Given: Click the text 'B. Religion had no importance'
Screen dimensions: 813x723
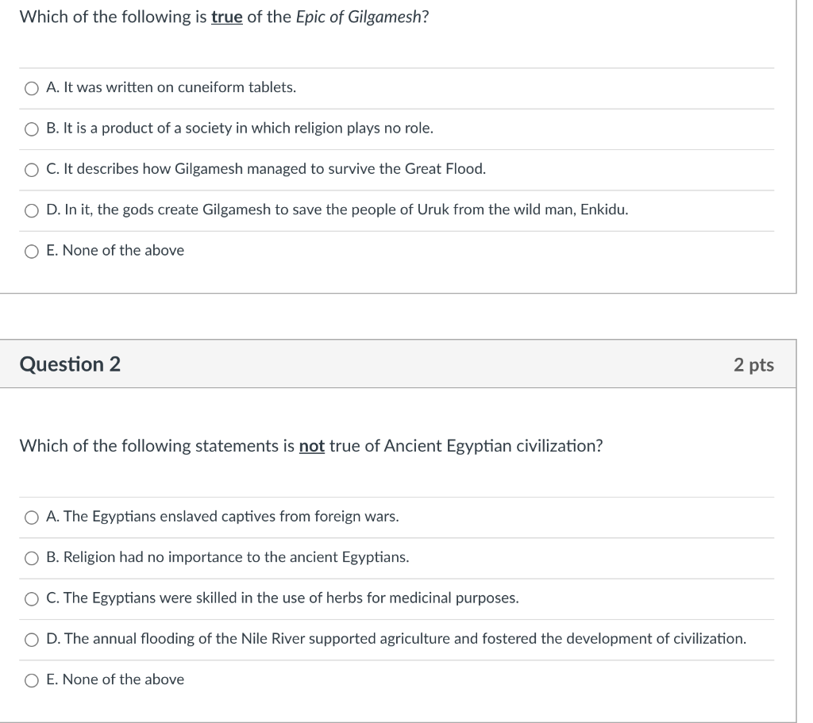Looking at the screenshot, I should click(145, 557).
